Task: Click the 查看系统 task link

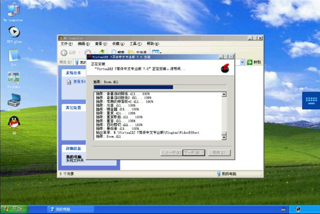Action: point(80,82)
